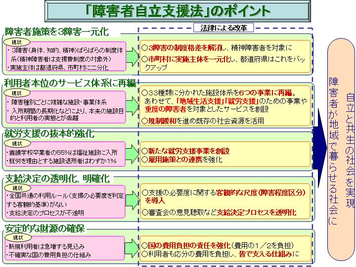This screenshot has height=267, width=356.
Task: Click green arrow in 就労支援 section
Action: click(132, 154)
